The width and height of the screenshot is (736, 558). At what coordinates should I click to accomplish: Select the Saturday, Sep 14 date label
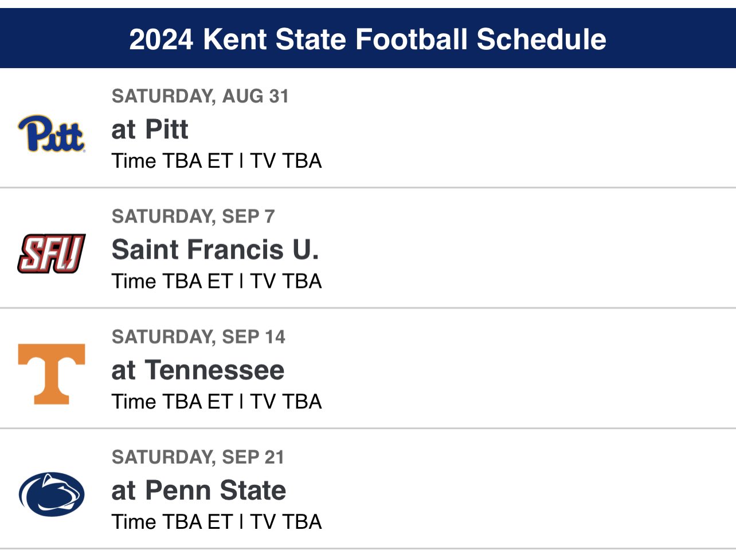(x=198, y=337)
